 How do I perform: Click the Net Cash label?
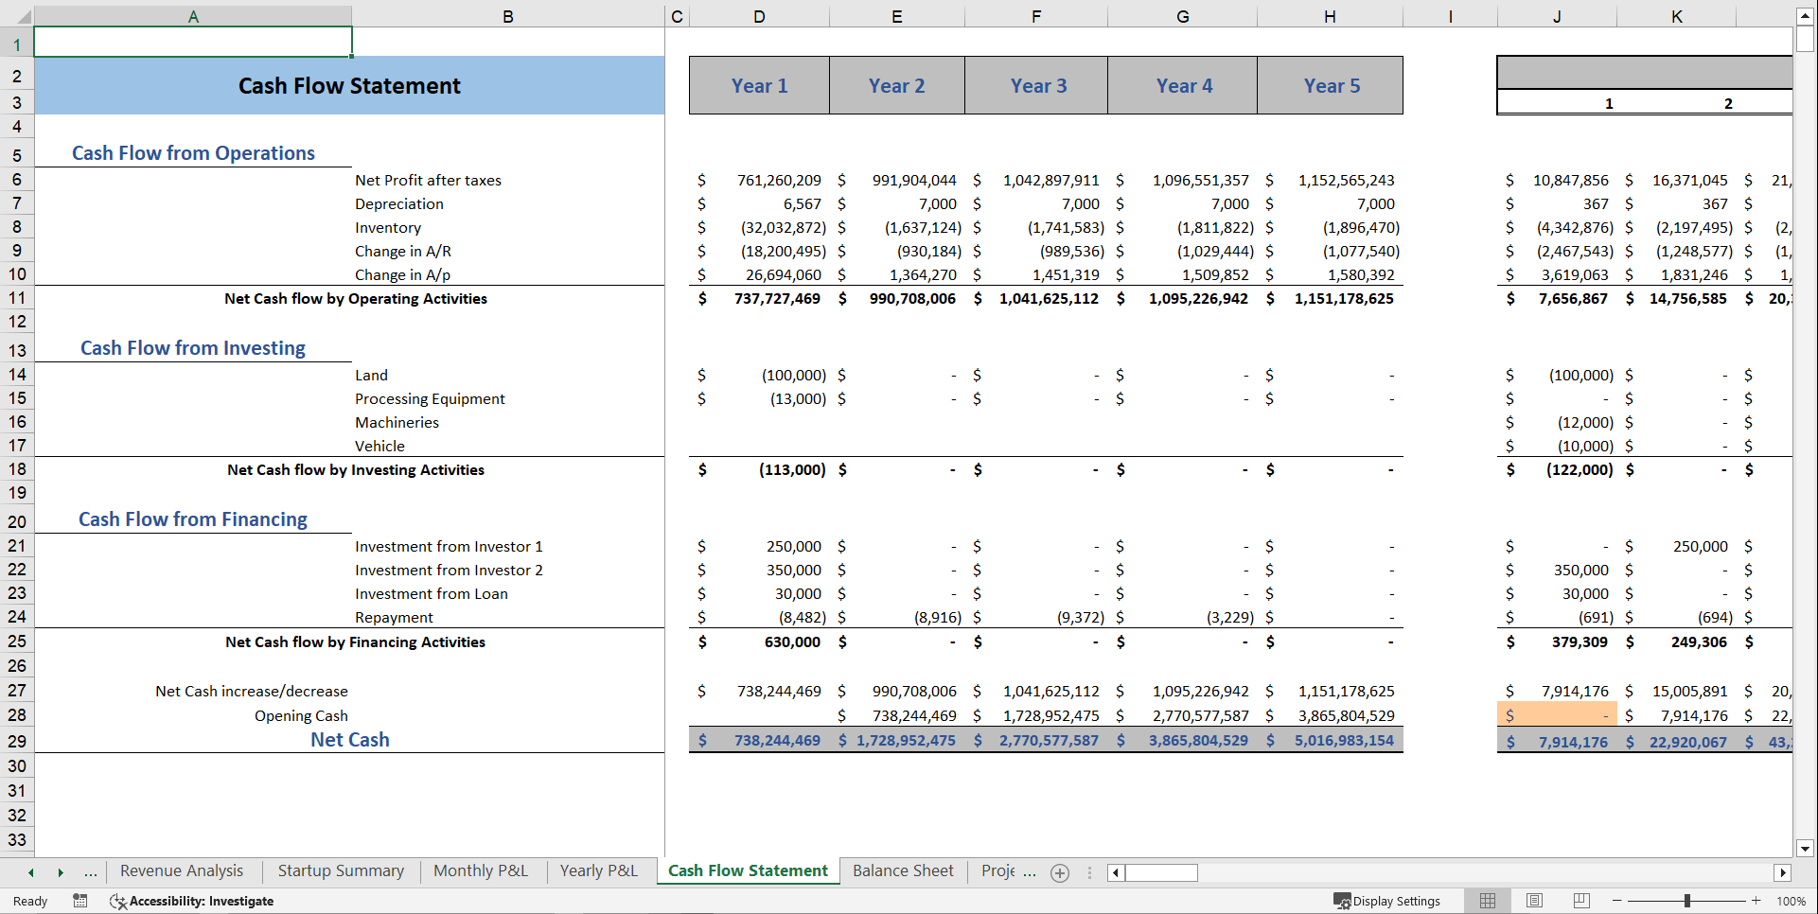(x=349, y=740)
